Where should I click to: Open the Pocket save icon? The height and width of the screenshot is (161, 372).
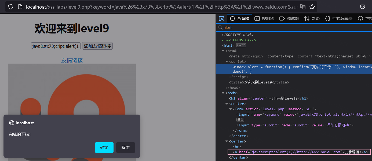pyautogui.click(x=362, y=7)
